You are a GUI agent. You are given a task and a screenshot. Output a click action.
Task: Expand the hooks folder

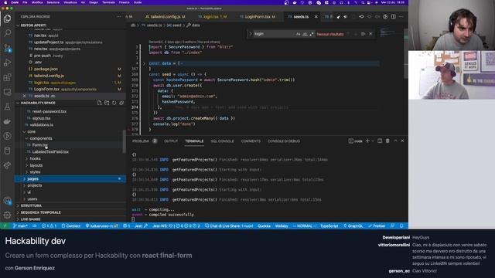click(x=35, y=158)
